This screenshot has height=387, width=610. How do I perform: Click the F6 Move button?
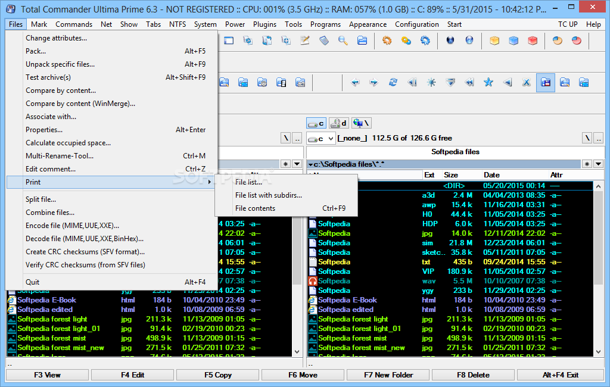303,375
